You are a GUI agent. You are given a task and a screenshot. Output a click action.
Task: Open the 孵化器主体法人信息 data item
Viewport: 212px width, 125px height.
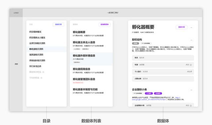[91, 45]
